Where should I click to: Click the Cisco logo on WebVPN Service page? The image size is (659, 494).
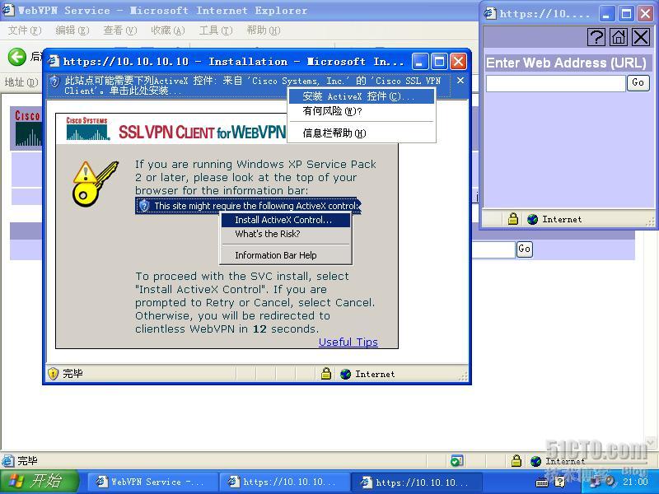28,128
